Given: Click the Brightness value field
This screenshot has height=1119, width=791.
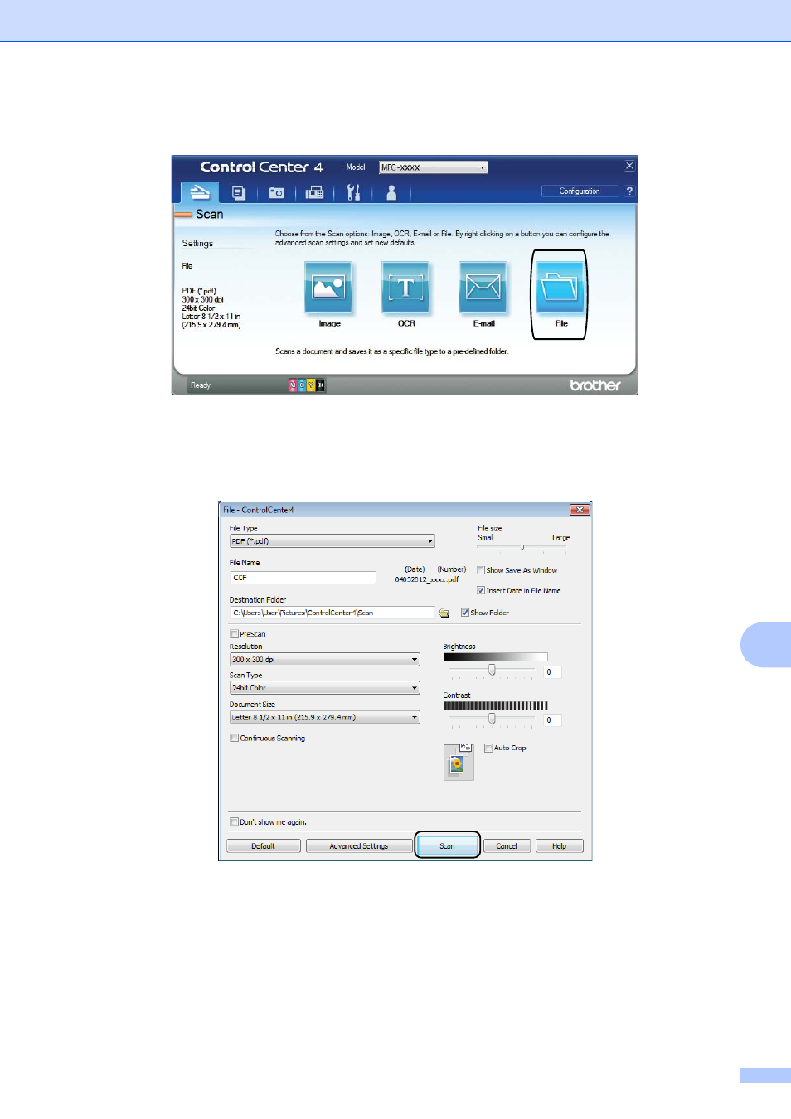Looking at the screenshot, I should tap(553, 672).
